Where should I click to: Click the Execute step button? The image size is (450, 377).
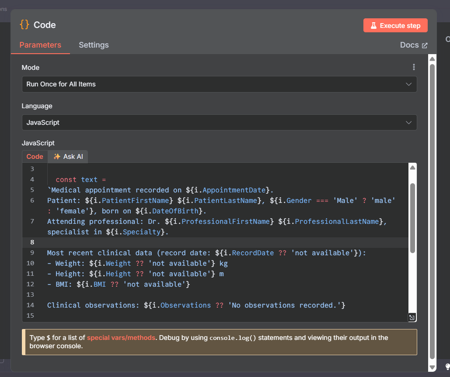pyautogui.click(x=395, y=26)
